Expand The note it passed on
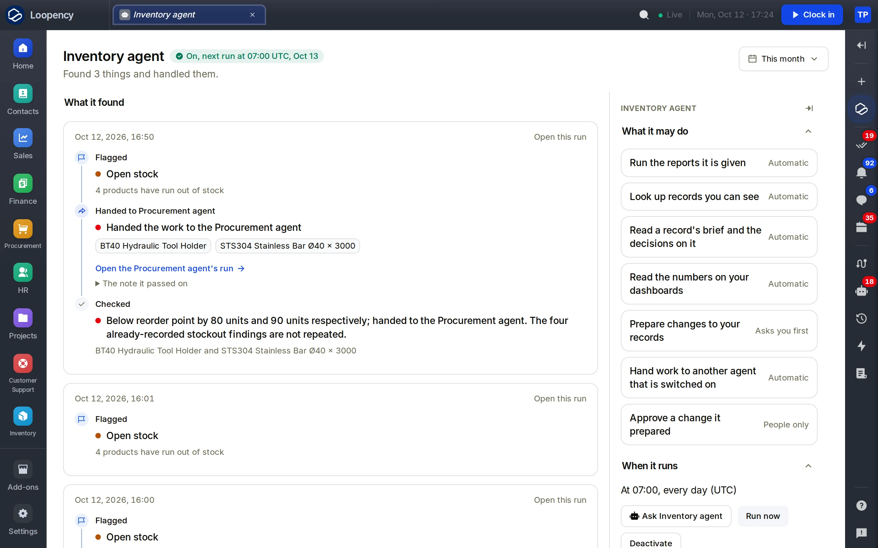Viewport: 878px width, 548px height. 142,284
